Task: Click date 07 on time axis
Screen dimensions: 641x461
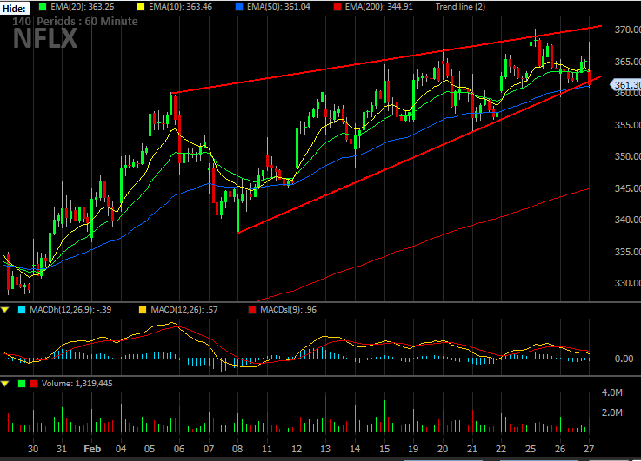Action: 209,449
